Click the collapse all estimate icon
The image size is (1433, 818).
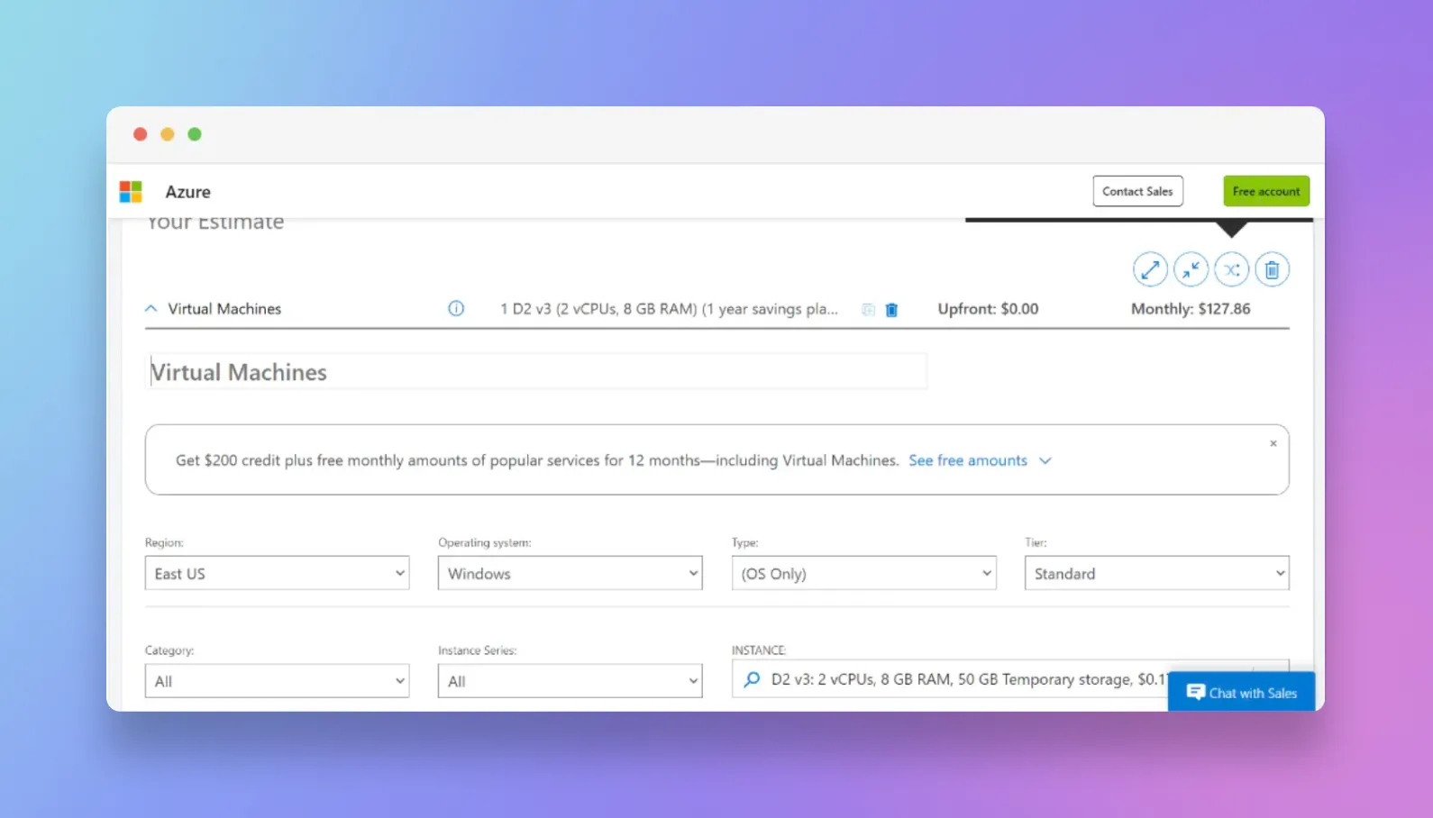[1191, 269]
